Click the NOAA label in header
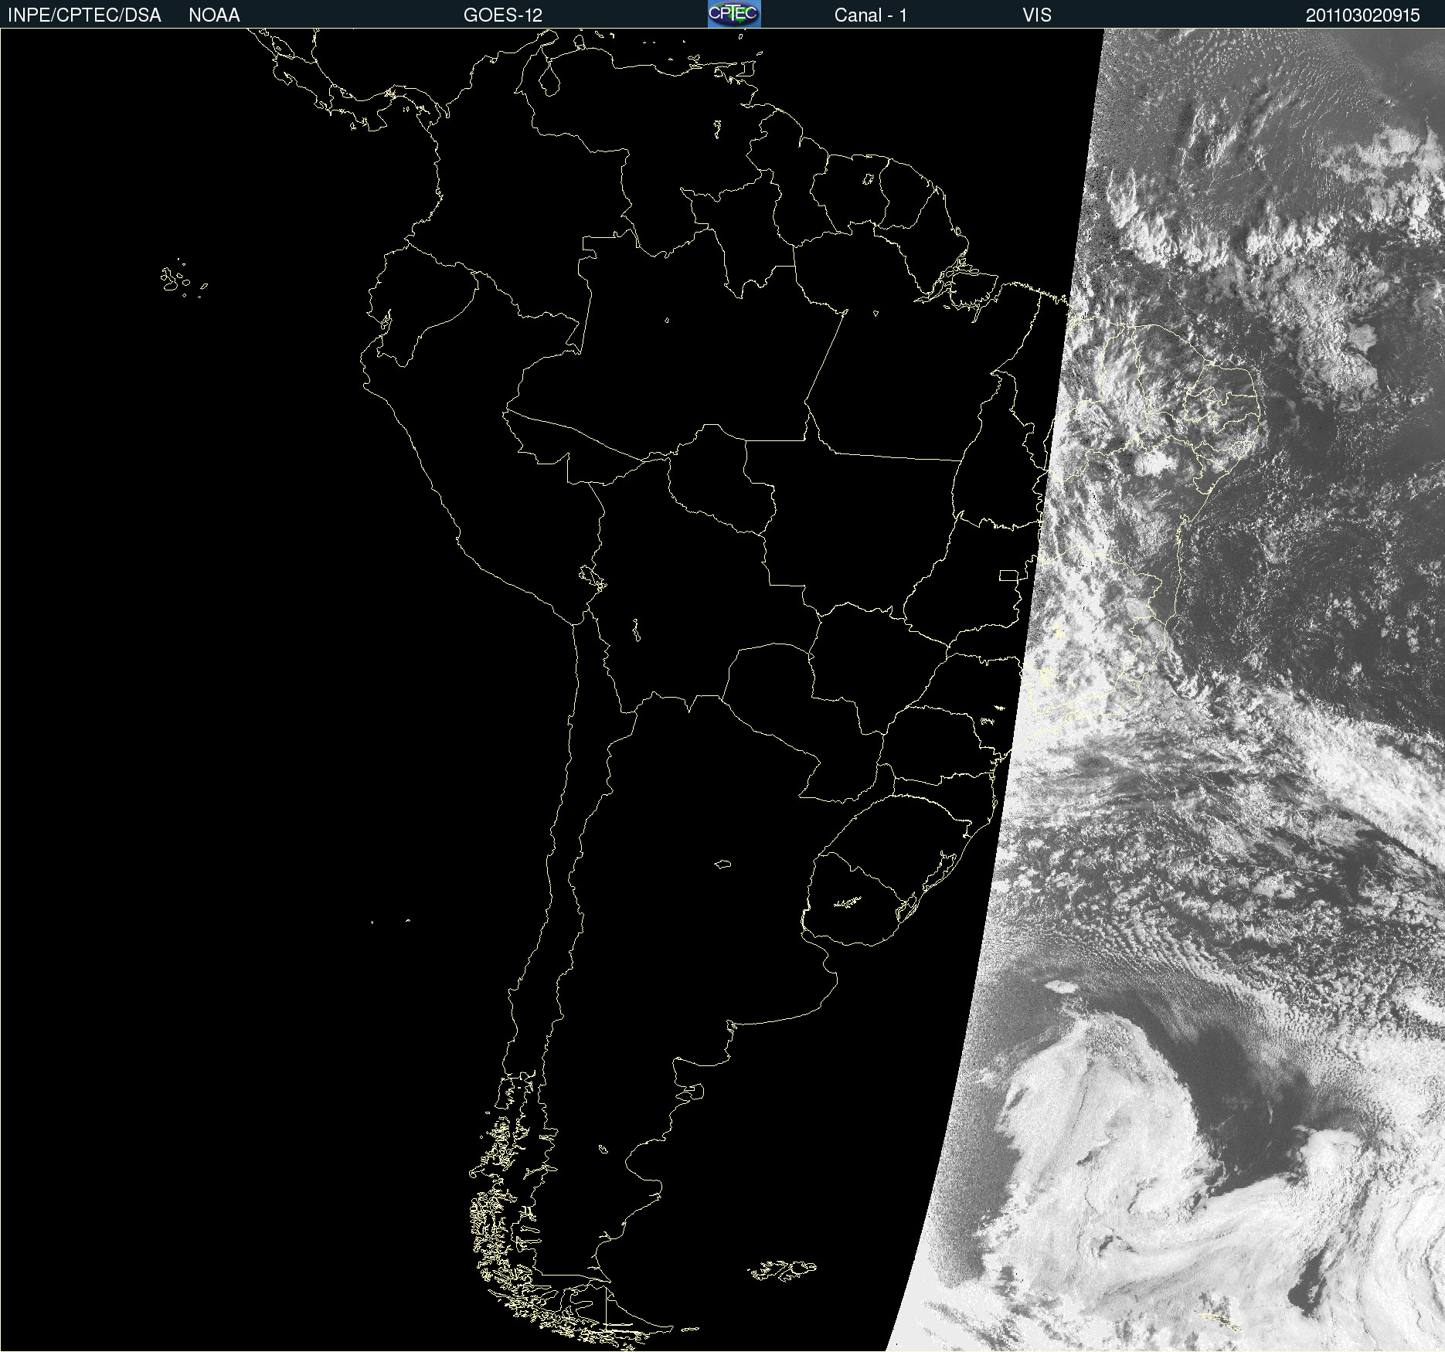This screenshot has height=1352, width=1445. tap(214, 15)
